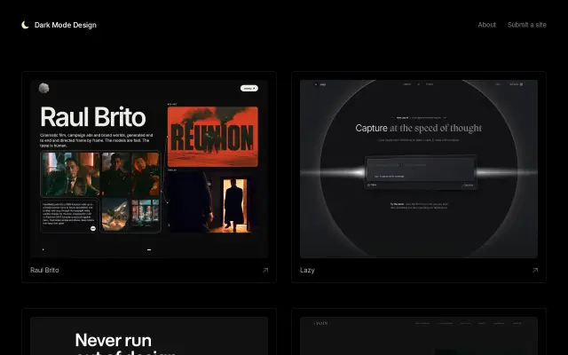Screen dimensions: 568x355
Task: Click the external arrow icon on Lazy card
Action: tap(535, 270)
